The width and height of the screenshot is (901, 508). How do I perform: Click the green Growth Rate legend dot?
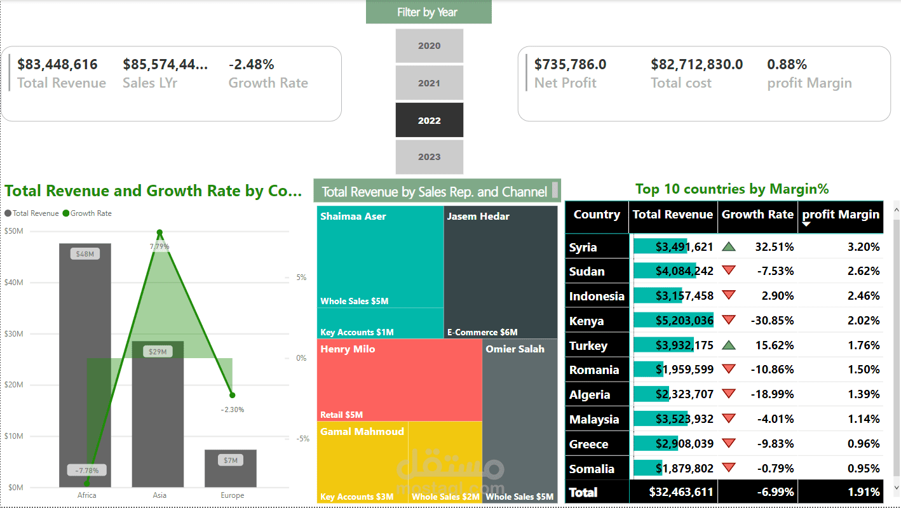point(66,213)
